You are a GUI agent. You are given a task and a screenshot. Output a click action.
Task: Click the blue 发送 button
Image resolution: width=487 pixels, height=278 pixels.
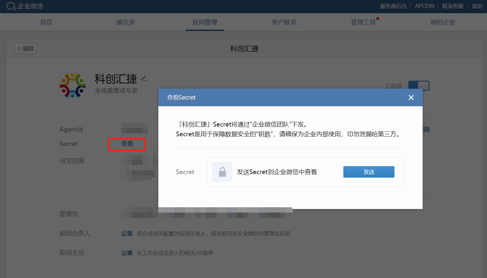pos(369,172)
